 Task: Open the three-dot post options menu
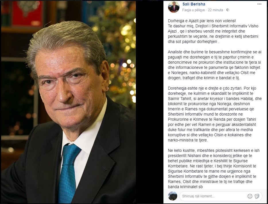click(x=259, y=4)
